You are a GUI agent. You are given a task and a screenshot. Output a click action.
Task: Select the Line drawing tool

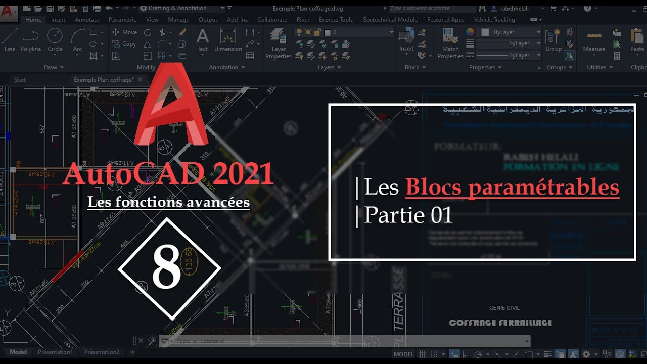10,40
